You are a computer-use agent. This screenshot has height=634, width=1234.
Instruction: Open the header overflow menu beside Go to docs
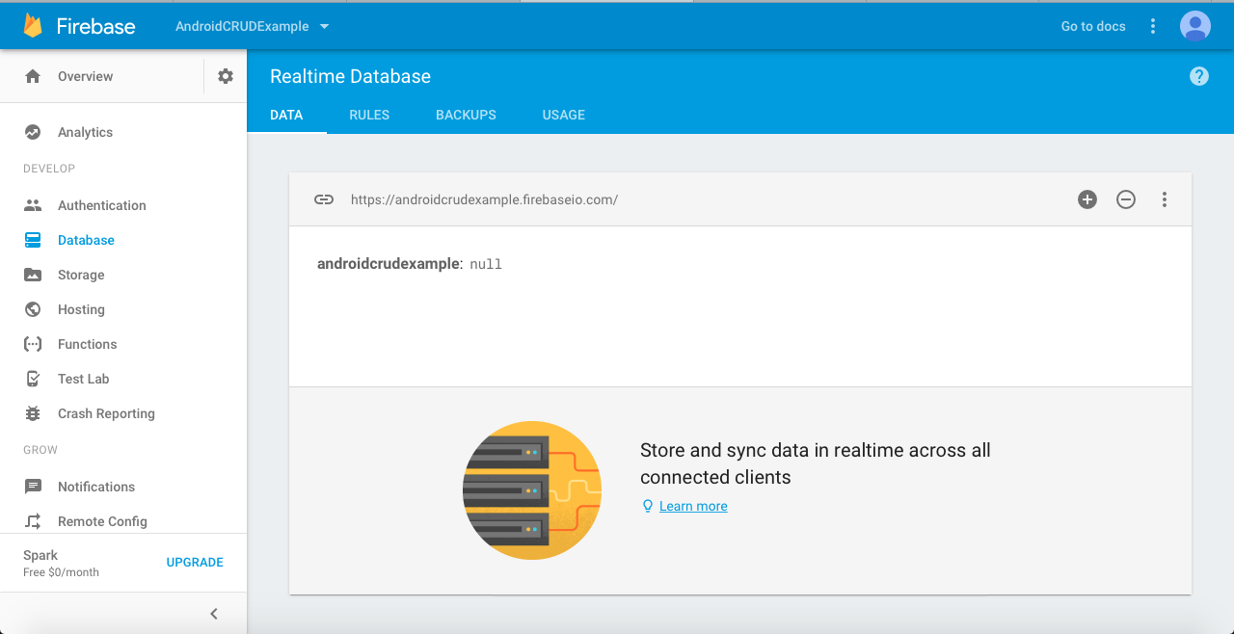(x=1153, y=26)
